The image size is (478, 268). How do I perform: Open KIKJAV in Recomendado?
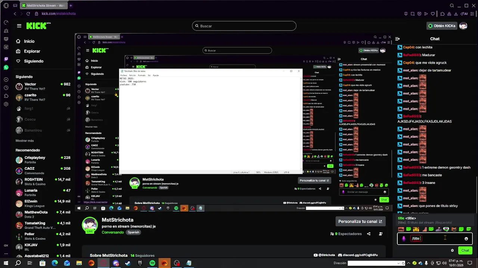click(x=43, y=247)
